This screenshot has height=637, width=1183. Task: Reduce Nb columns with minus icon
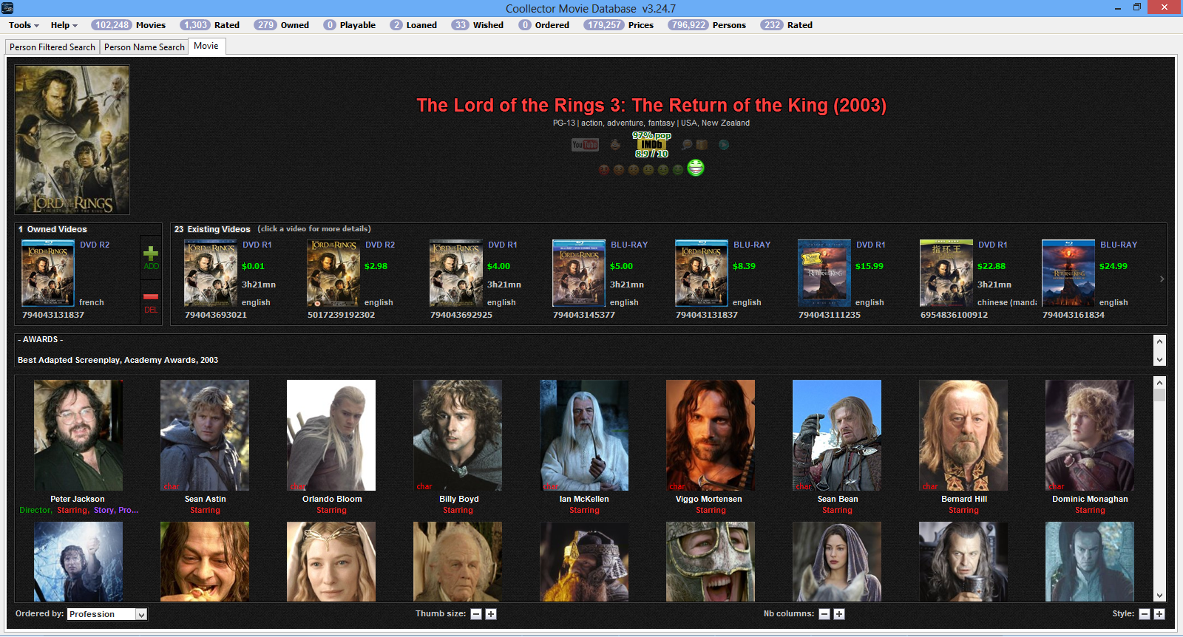[x=824, y=614]
